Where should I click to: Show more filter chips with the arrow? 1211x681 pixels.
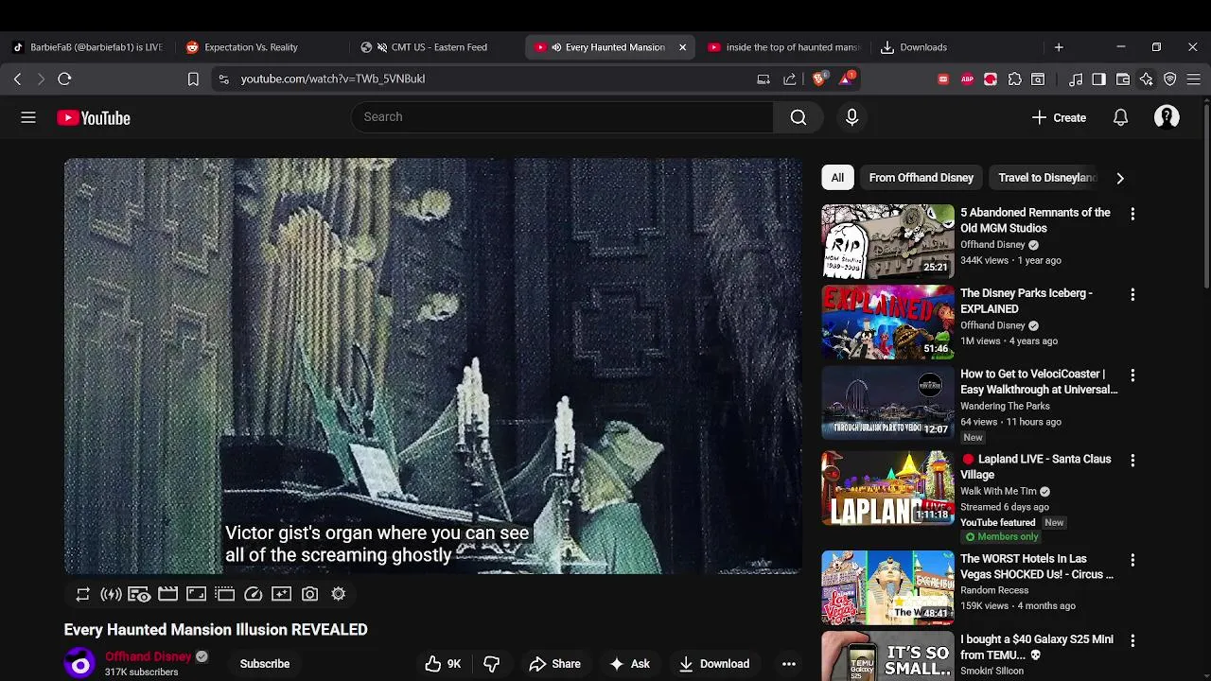(1120, 178)
